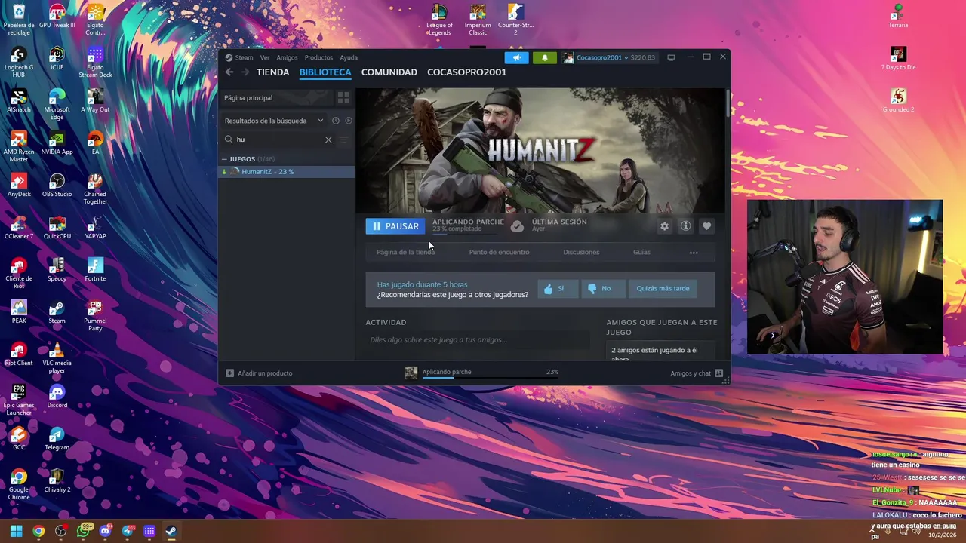Open Steam notifications bell
This screenshot has width=966, height=543.
[x=545, y=57]
